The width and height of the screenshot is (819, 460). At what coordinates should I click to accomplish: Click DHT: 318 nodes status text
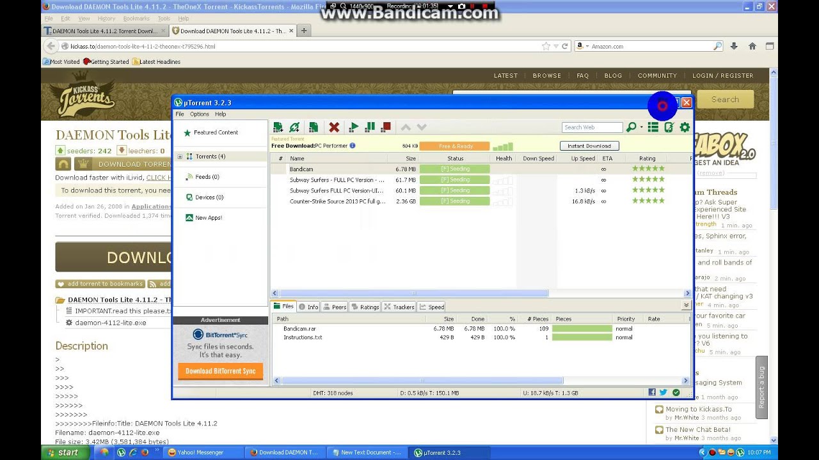(x=333, y=393)
